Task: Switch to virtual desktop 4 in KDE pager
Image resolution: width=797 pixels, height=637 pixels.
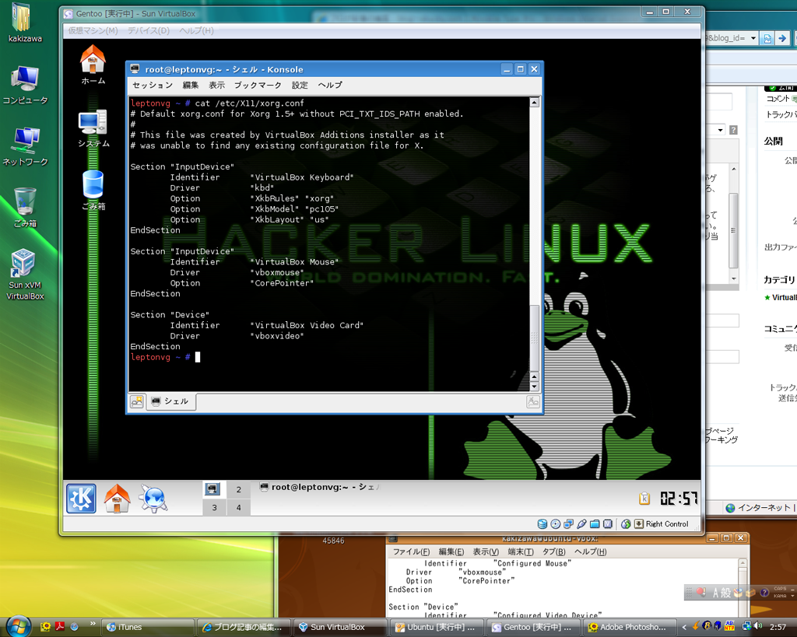Action: tap(238, 507)
